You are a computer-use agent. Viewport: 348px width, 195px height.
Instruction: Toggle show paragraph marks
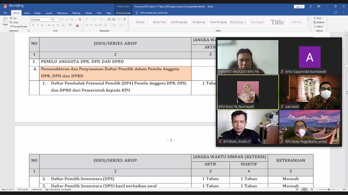(125, 20)
